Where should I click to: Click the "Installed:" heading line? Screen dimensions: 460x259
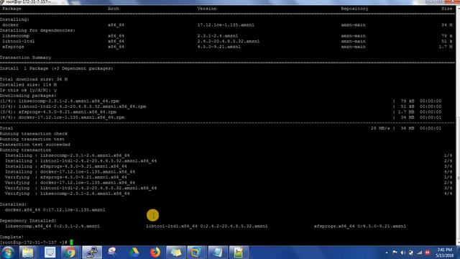[13, 204]
